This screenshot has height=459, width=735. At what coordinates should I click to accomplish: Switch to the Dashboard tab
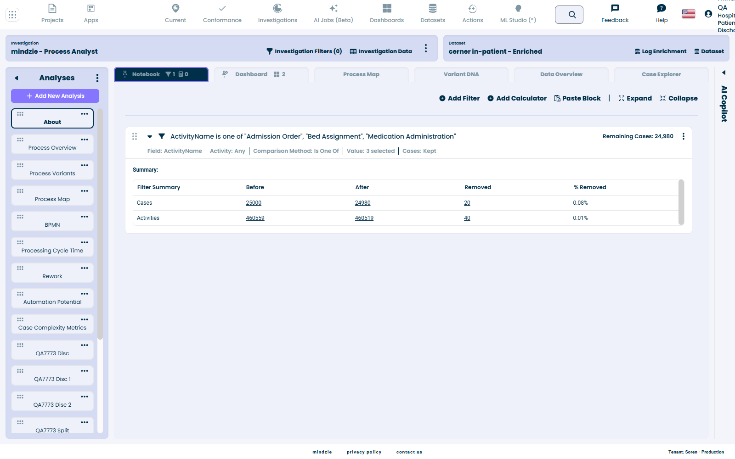(x=261, y=74)
